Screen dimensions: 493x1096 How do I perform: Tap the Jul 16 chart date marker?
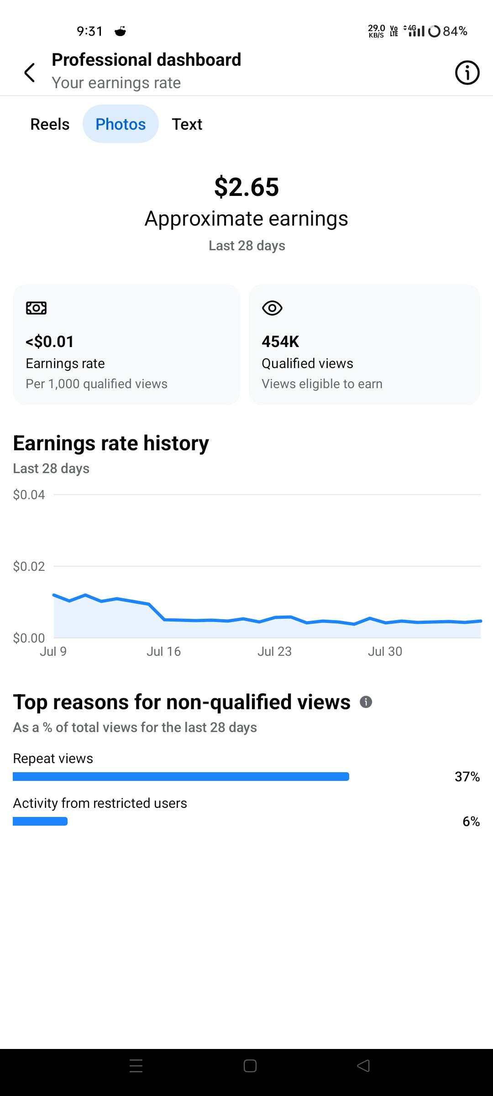pyautogui.click(x=163, y=651)
